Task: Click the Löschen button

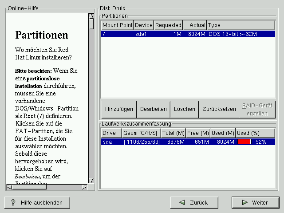Action: [184, 109]
